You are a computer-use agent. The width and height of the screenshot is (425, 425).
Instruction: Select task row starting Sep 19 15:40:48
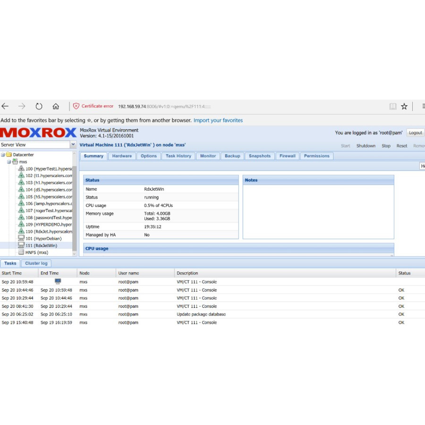[212, 322]
